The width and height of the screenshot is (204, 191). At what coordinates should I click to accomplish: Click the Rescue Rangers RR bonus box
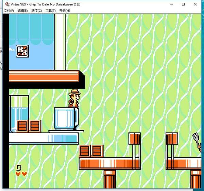click(x=23, y=51)
